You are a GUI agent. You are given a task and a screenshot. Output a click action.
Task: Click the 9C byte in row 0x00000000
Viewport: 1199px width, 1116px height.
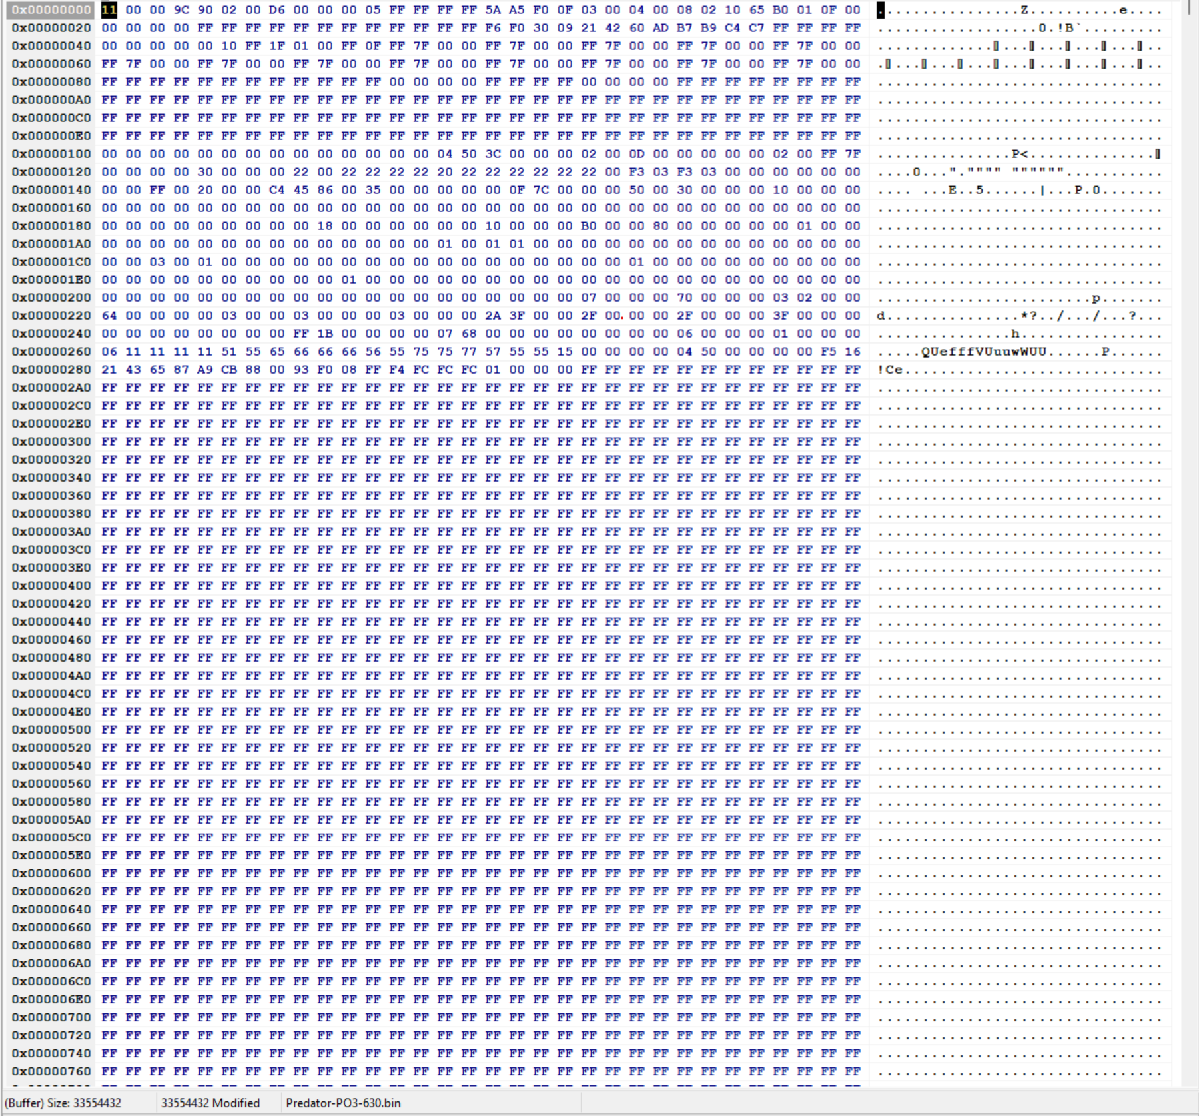(181, 10)
